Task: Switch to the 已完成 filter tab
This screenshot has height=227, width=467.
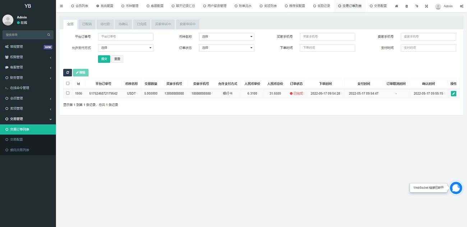Action: coord(142,24)
